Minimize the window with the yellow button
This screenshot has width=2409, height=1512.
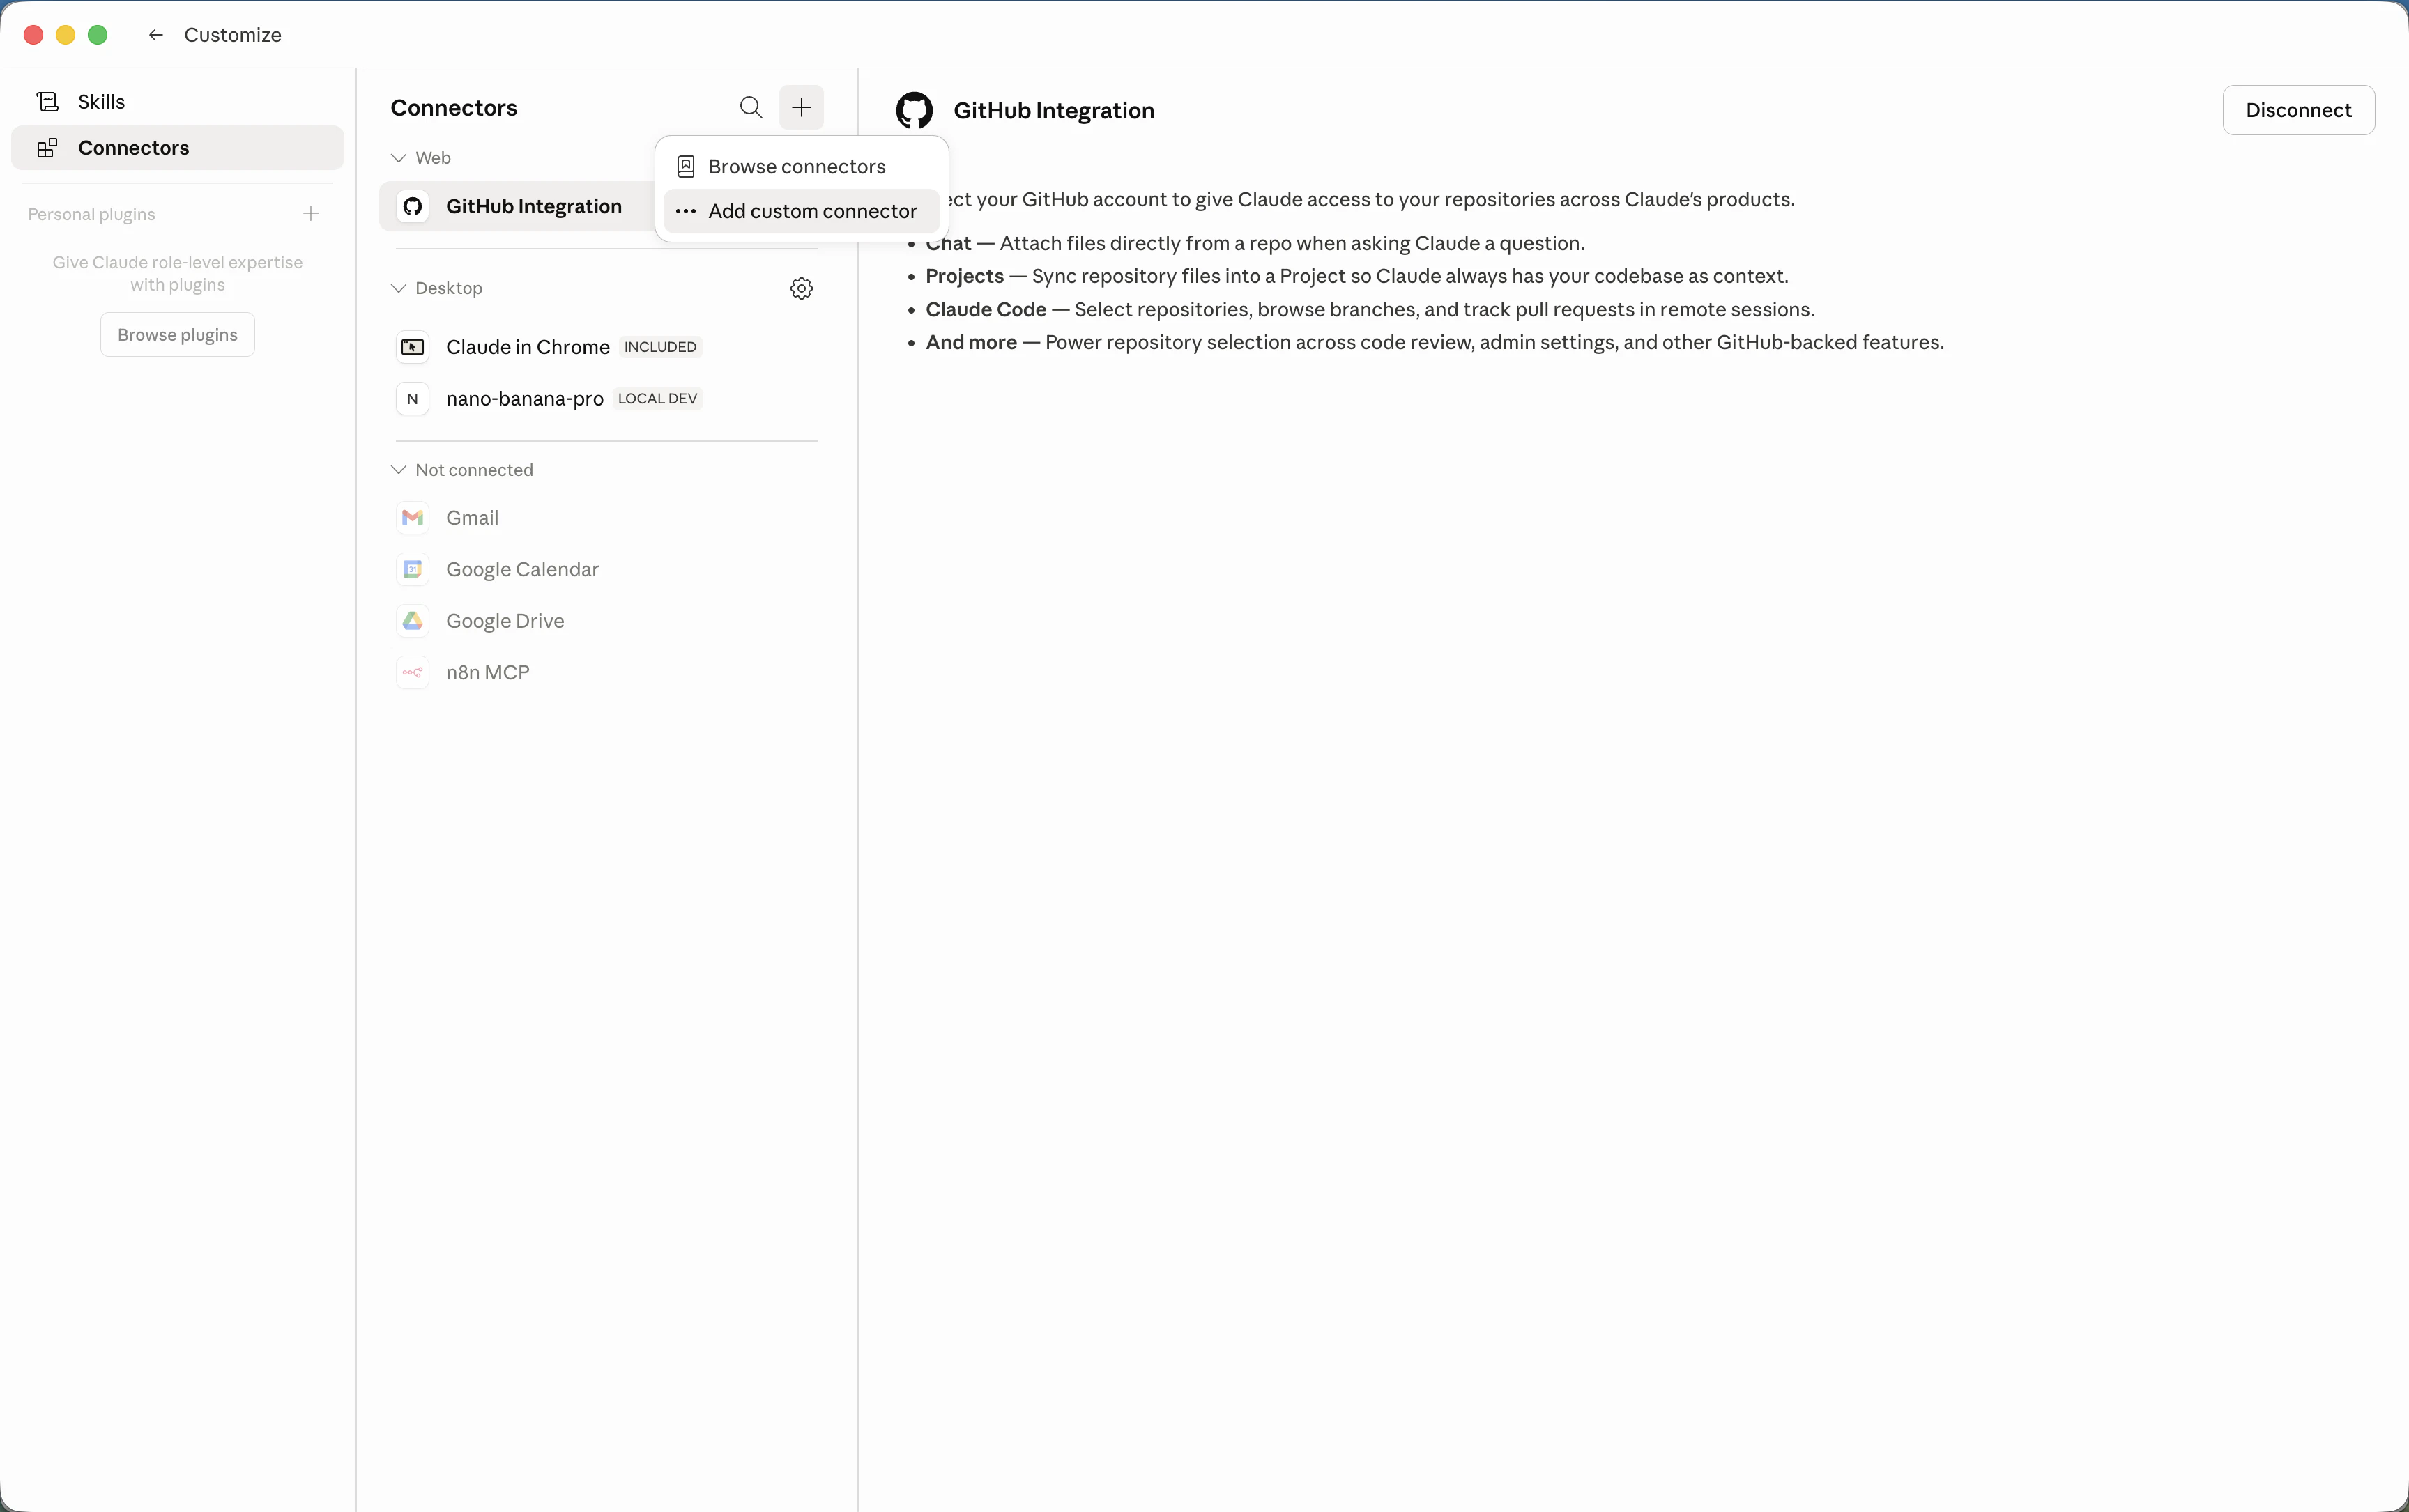65,35
